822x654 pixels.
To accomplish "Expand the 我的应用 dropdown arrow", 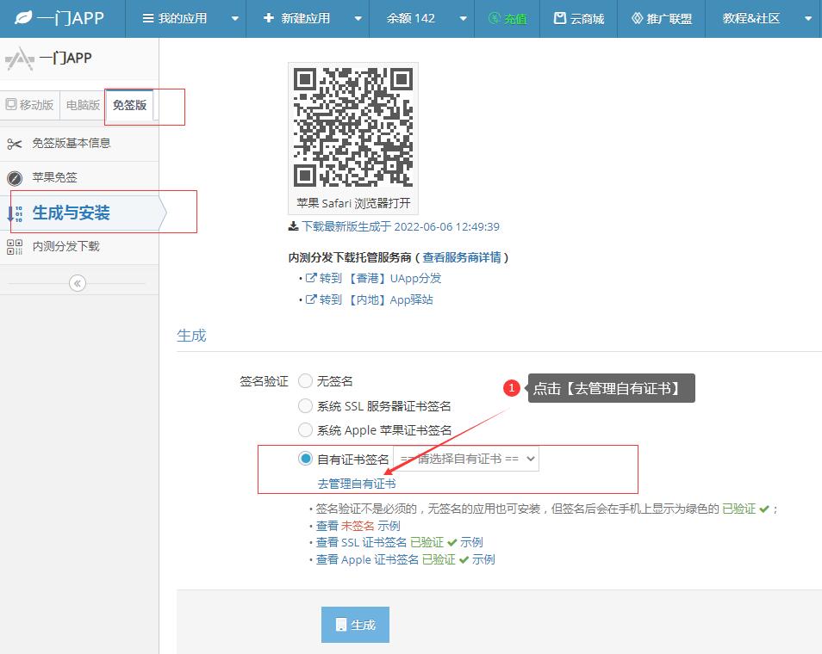I will [x=235, y=19].
